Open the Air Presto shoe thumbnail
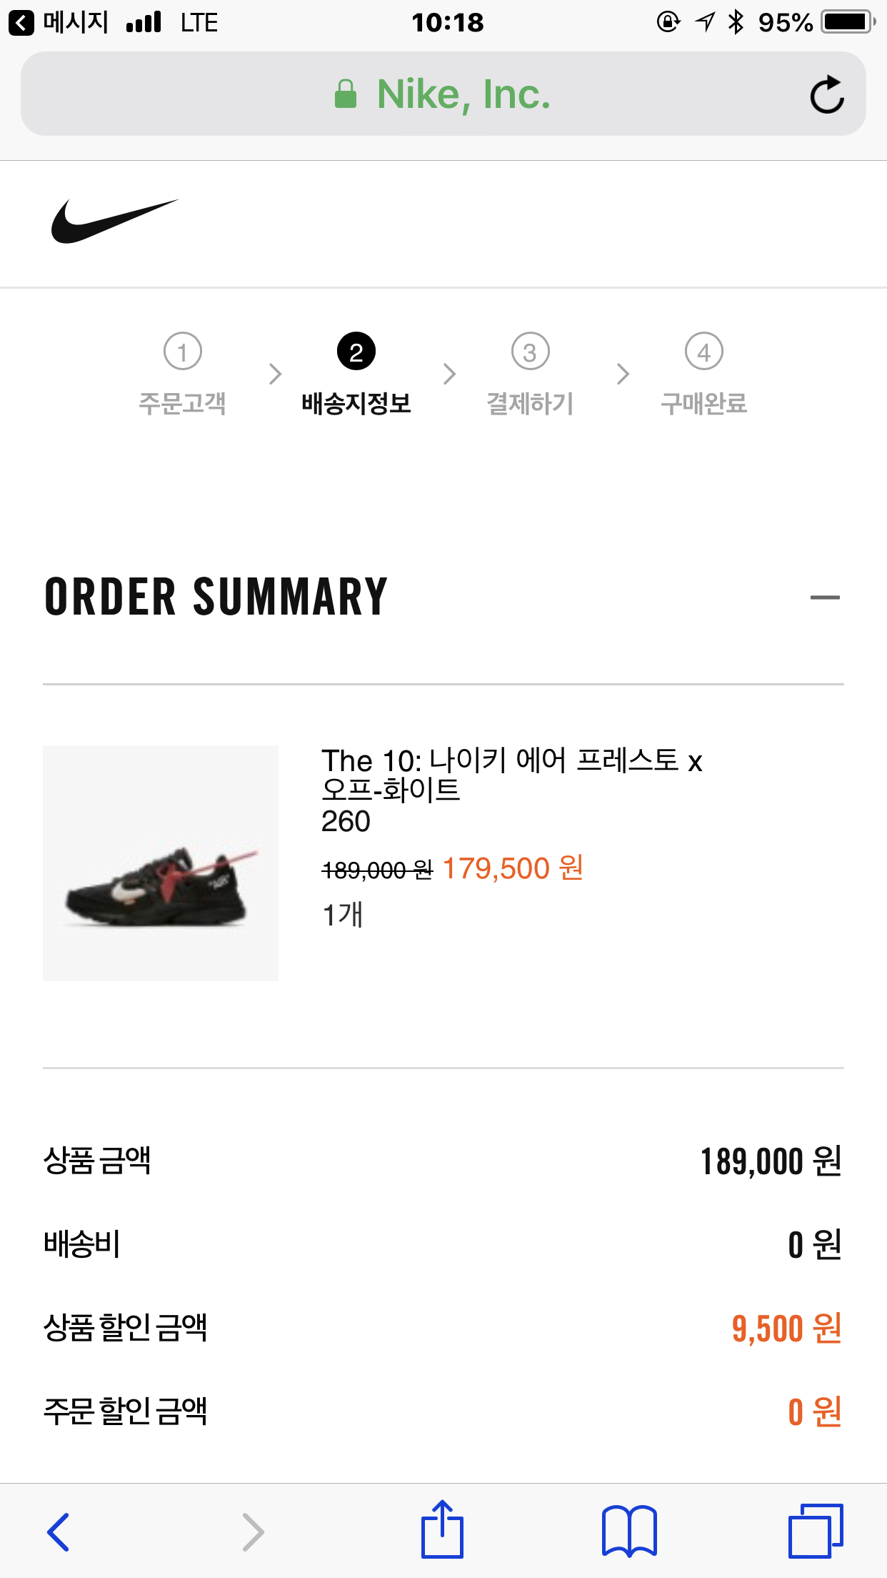Viewport: 887px width, 1578px height. click(x=161, y=863)
